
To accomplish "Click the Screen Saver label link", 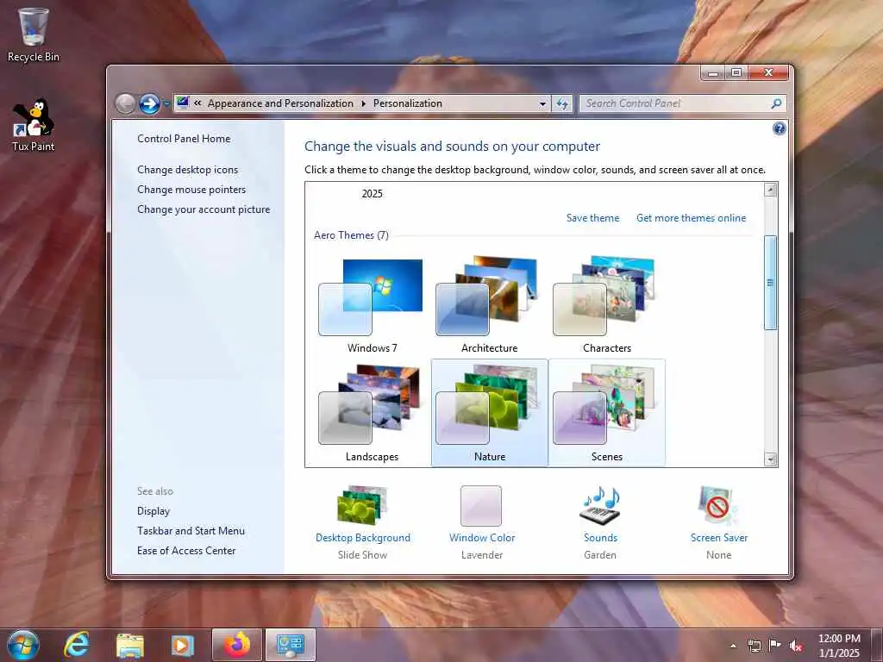I will point(718,538).
